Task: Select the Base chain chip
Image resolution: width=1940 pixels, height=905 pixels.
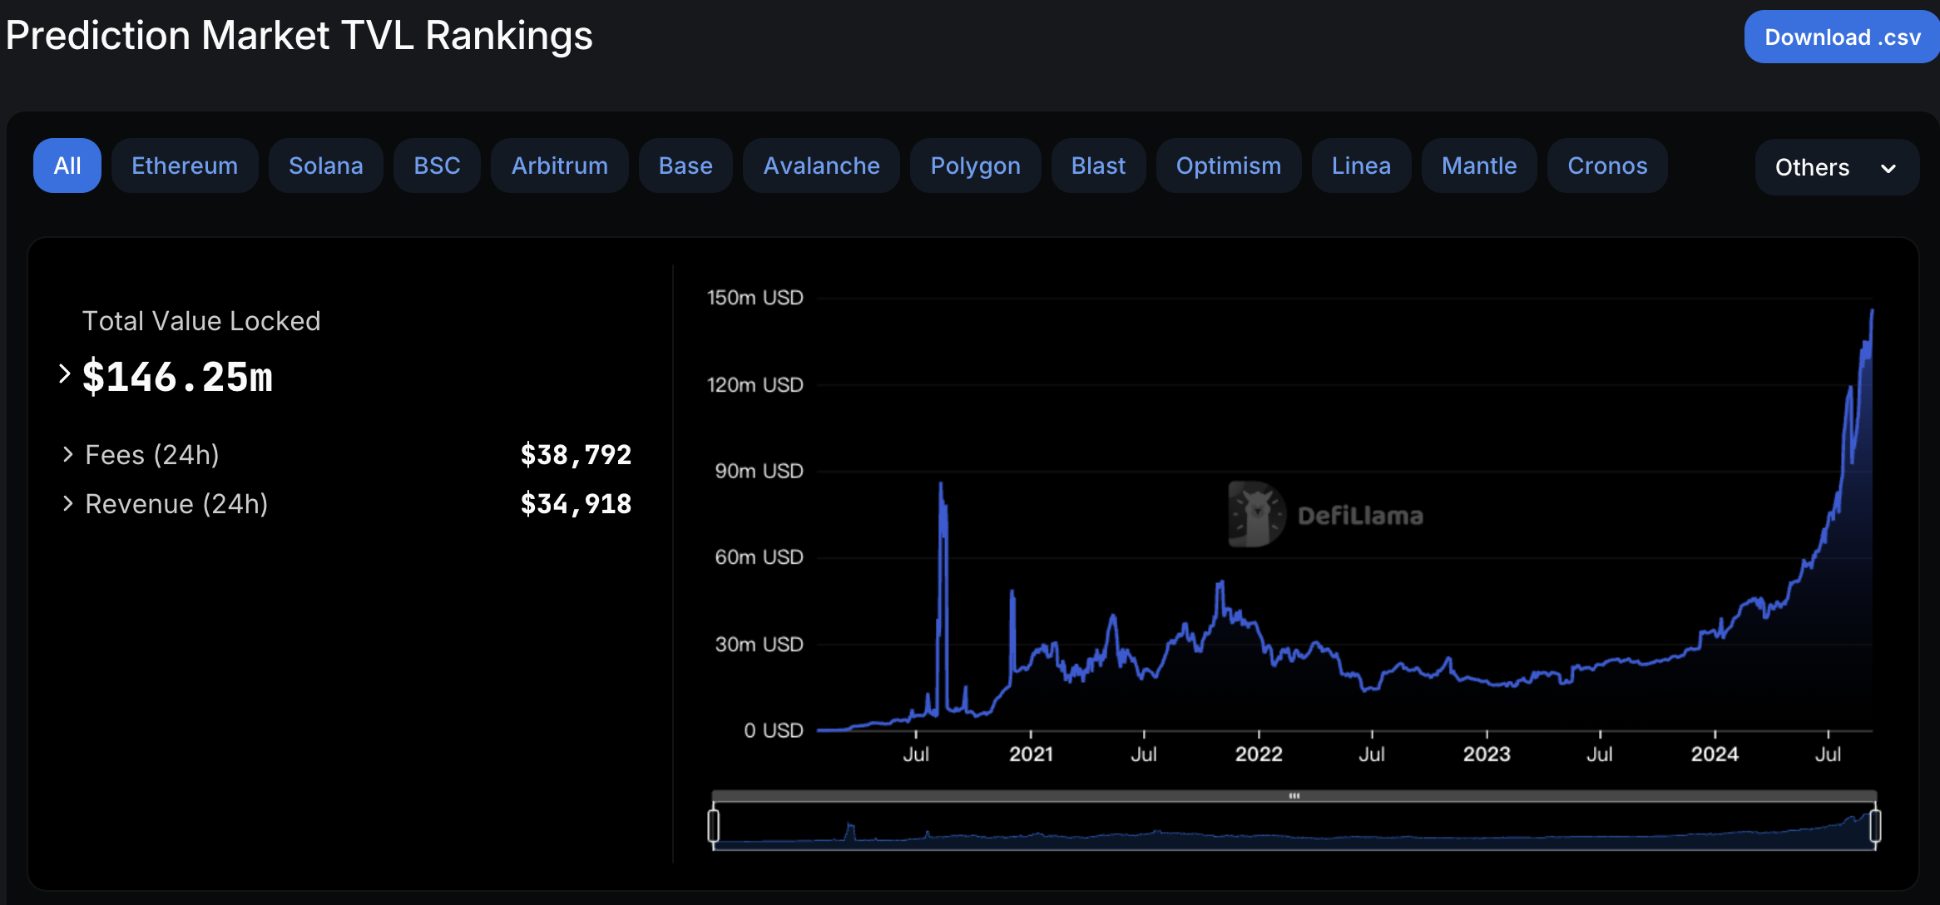Action: 685,166
